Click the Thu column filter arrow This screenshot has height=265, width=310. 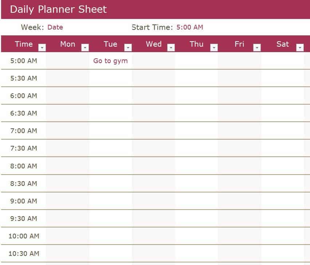214,48
